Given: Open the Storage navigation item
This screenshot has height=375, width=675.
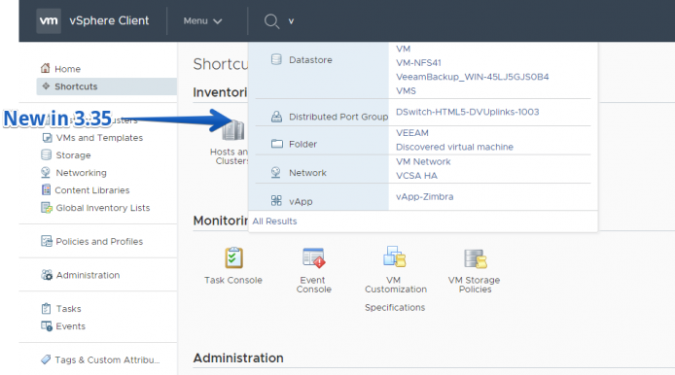Looking at the screenshot, I should pos(73,154).
